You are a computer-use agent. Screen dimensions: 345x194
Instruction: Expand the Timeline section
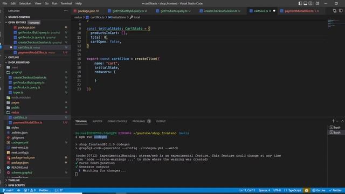(13, 181)
